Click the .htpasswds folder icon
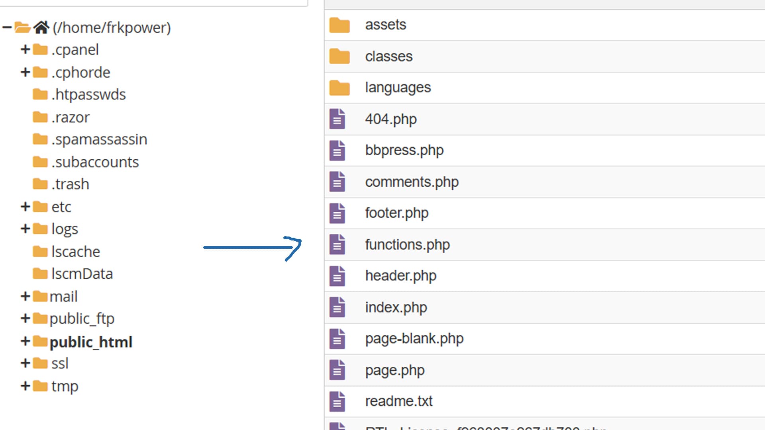Viewport: 765px width, 430px height. 40,94
